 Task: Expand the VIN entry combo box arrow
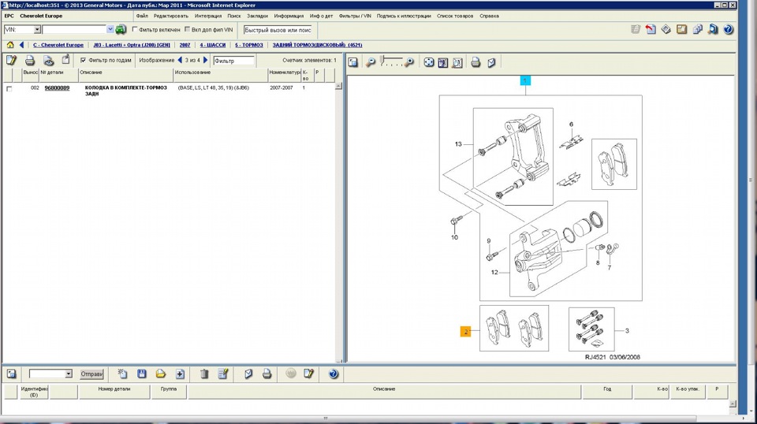(110, 29)
